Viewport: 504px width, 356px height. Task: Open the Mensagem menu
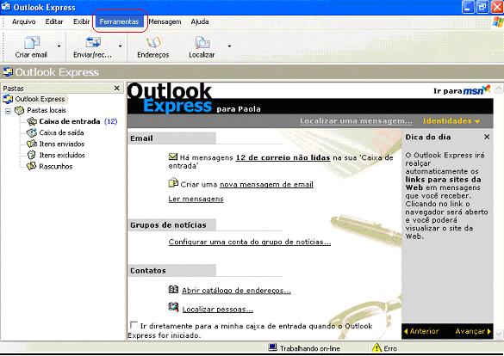pyautogui.click(x=165, y=21)
